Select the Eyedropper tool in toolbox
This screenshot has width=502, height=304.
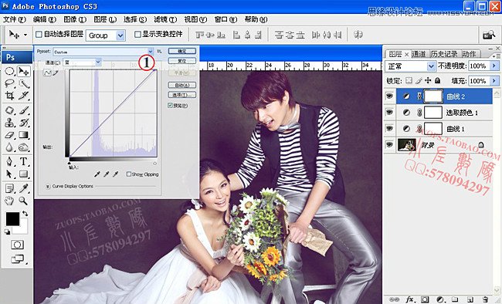click(23, 188)
